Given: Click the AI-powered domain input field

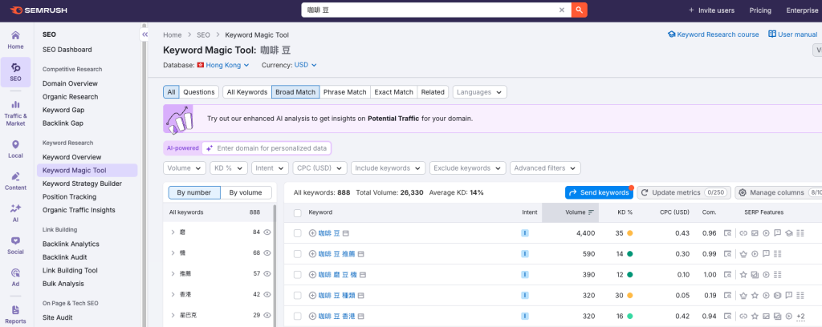Looking at the screenshot, I should coord(269,148).
